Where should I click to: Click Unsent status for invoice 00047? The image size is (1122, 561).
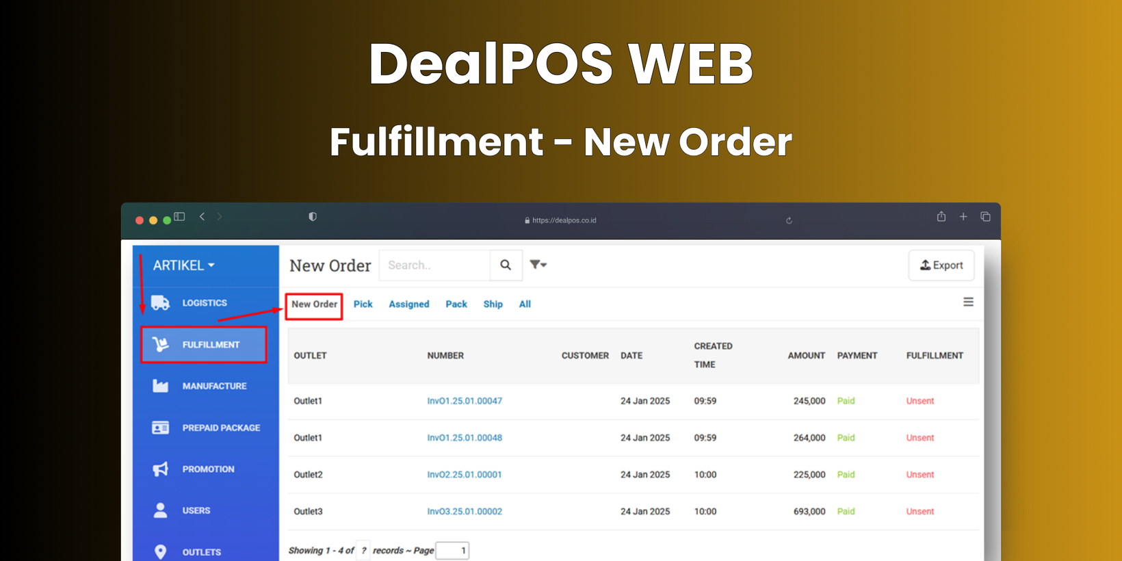tap(920, 401)
